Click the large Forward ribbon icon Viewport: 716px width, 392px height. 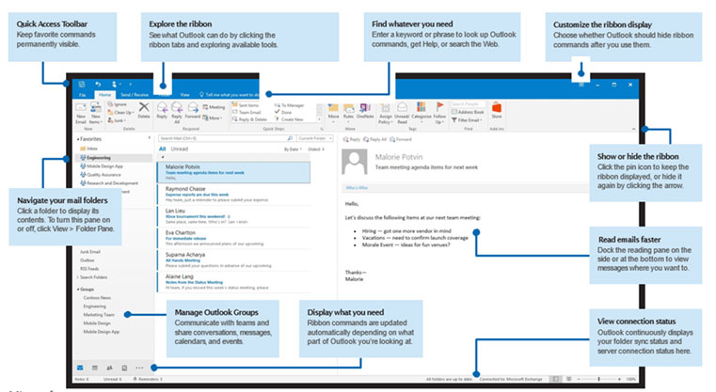[193, 110]
